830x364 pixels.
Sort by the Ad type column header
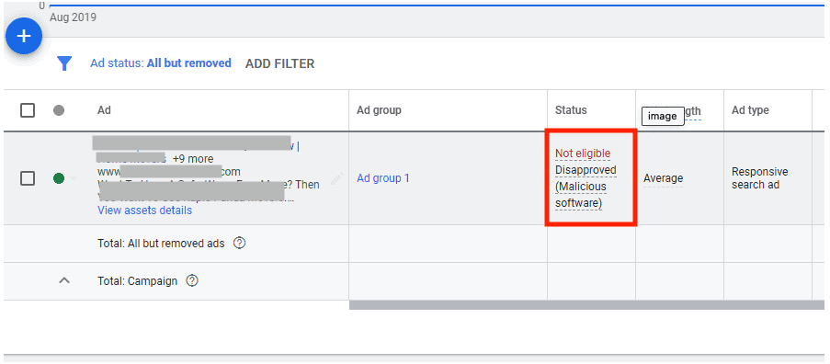750,110
